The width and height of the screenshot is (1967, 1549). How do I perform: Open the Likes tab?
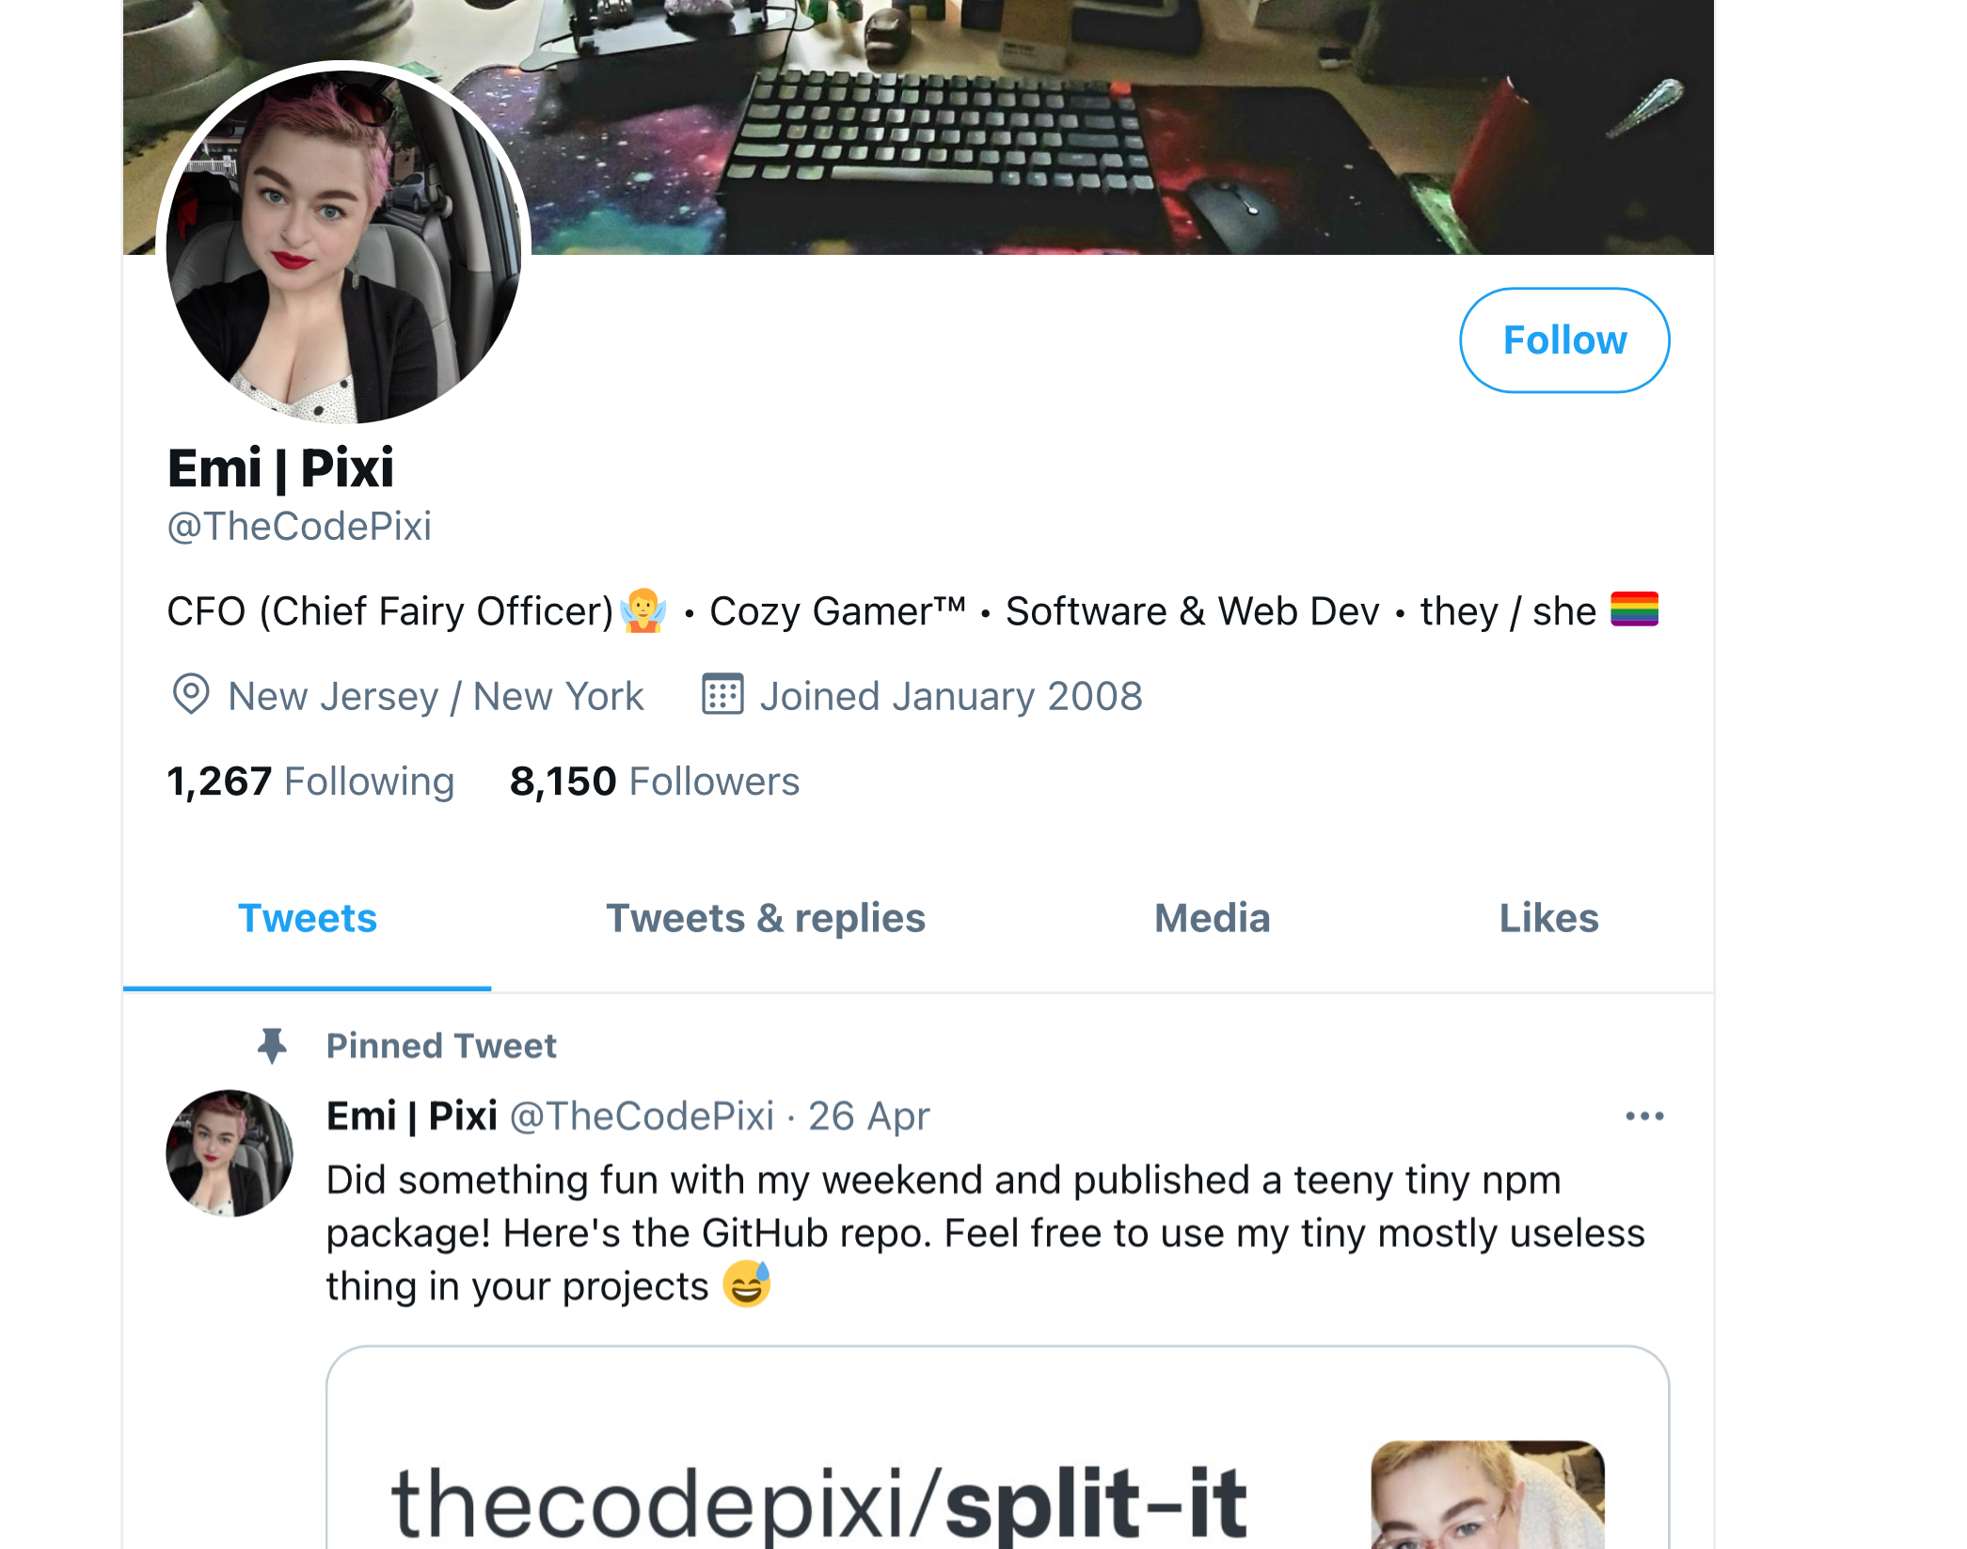click(1548, 918)
